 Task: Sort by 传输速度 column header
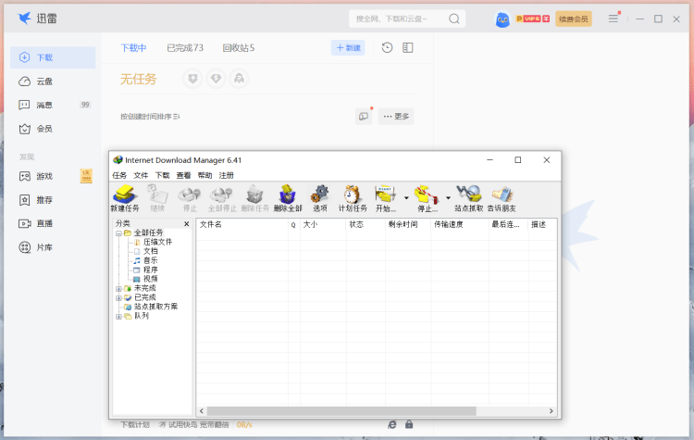point(460,225)
